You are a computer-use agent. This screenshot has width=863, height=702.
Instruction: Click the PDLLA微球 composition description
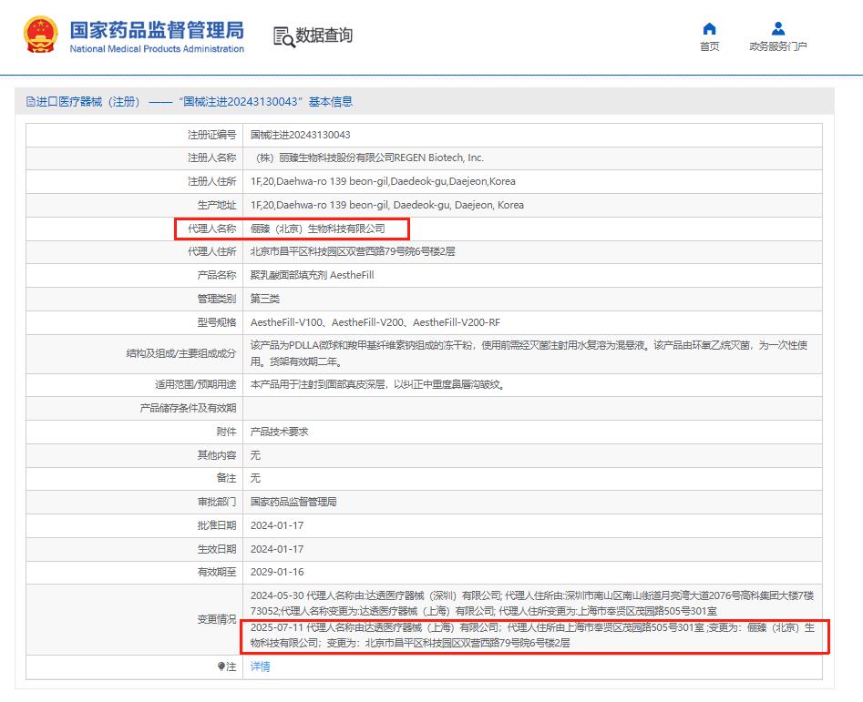[529, 353]
